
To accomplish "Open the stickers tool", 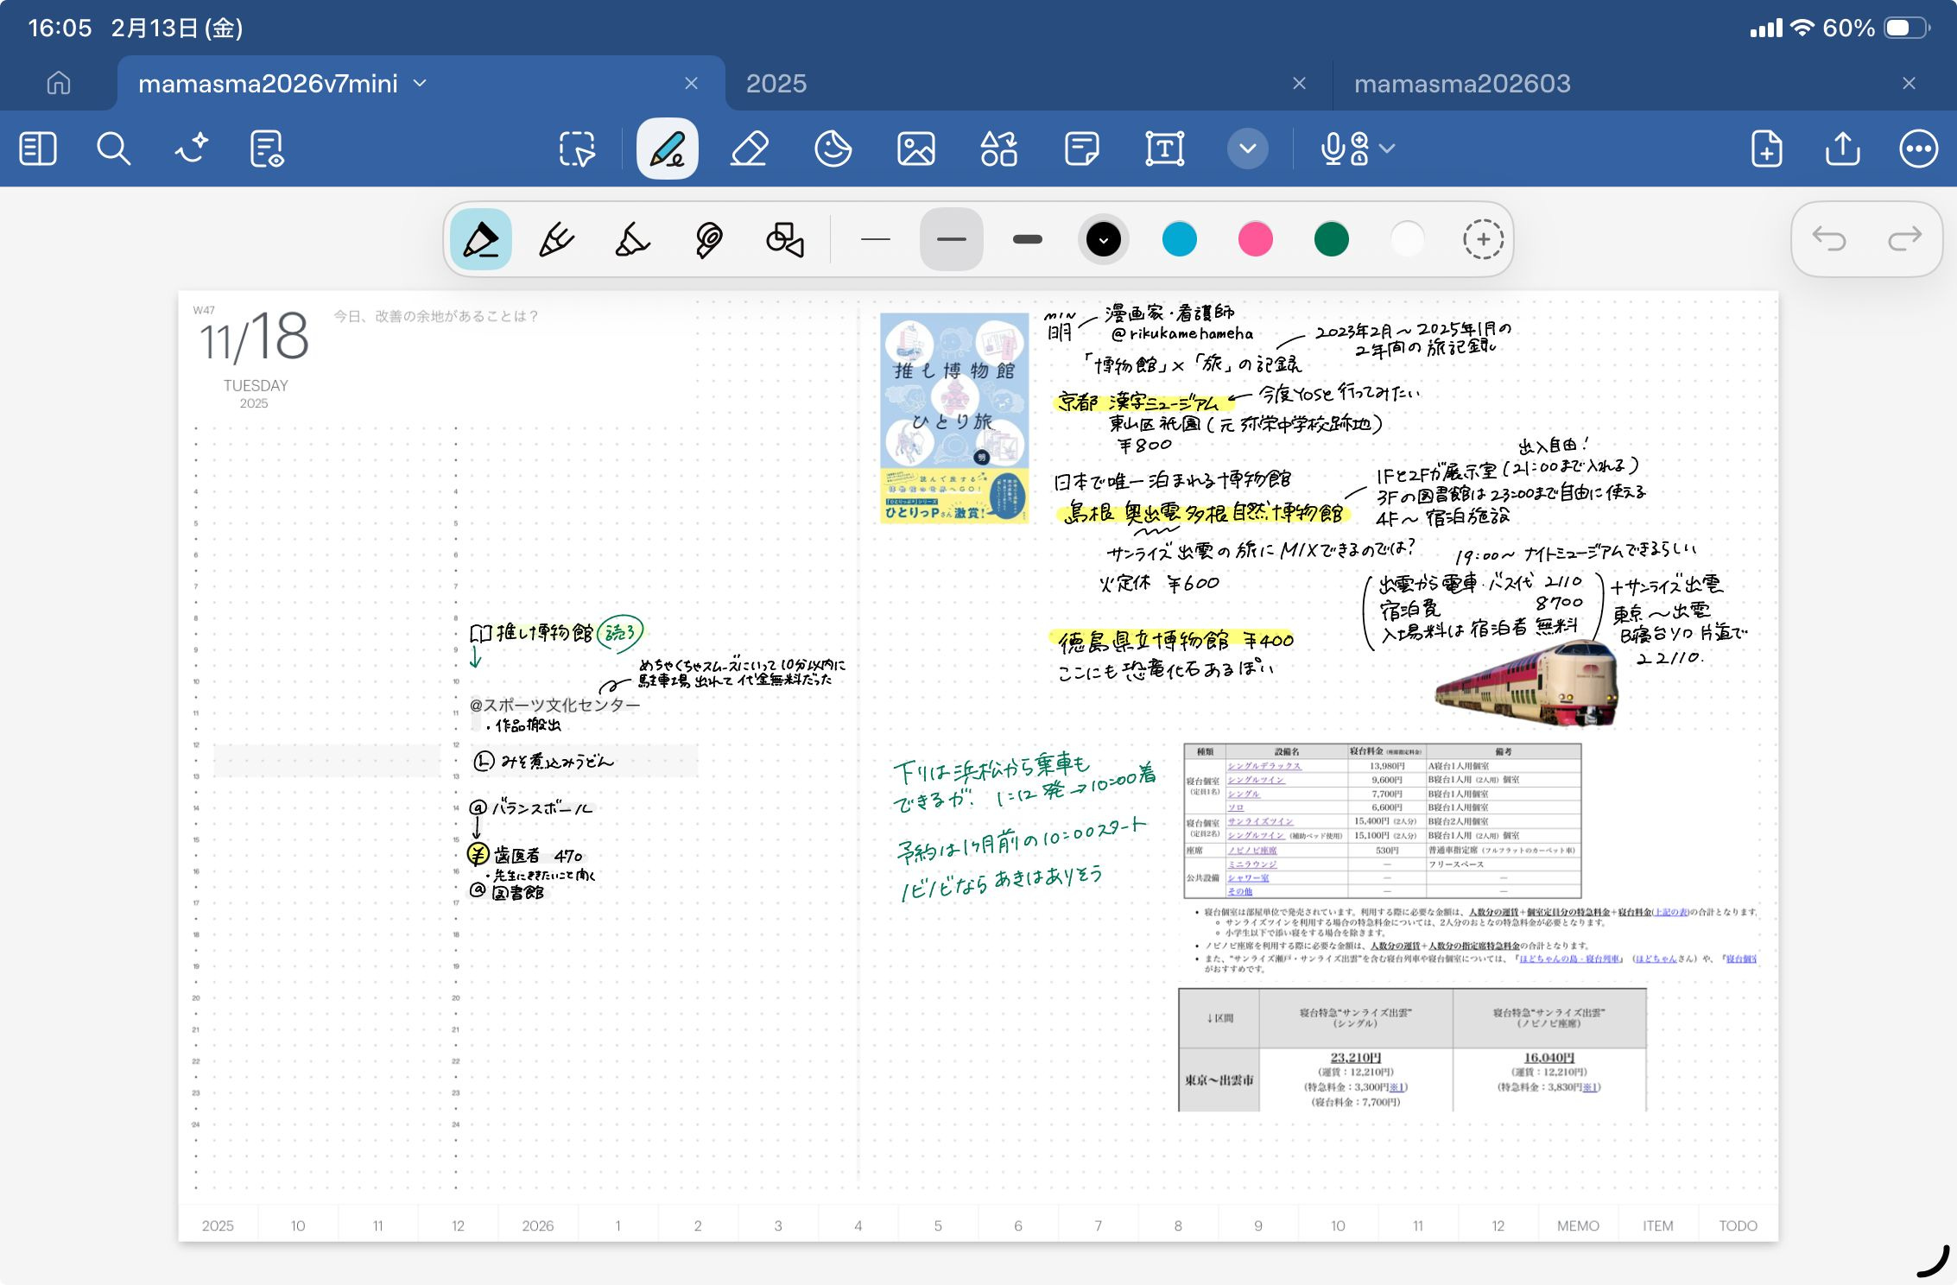I will (x=833, y=149).
